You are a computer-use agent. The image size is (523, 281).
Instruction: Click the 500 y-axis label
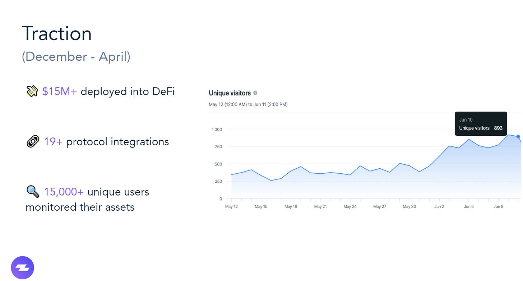[x=218, y=164]
